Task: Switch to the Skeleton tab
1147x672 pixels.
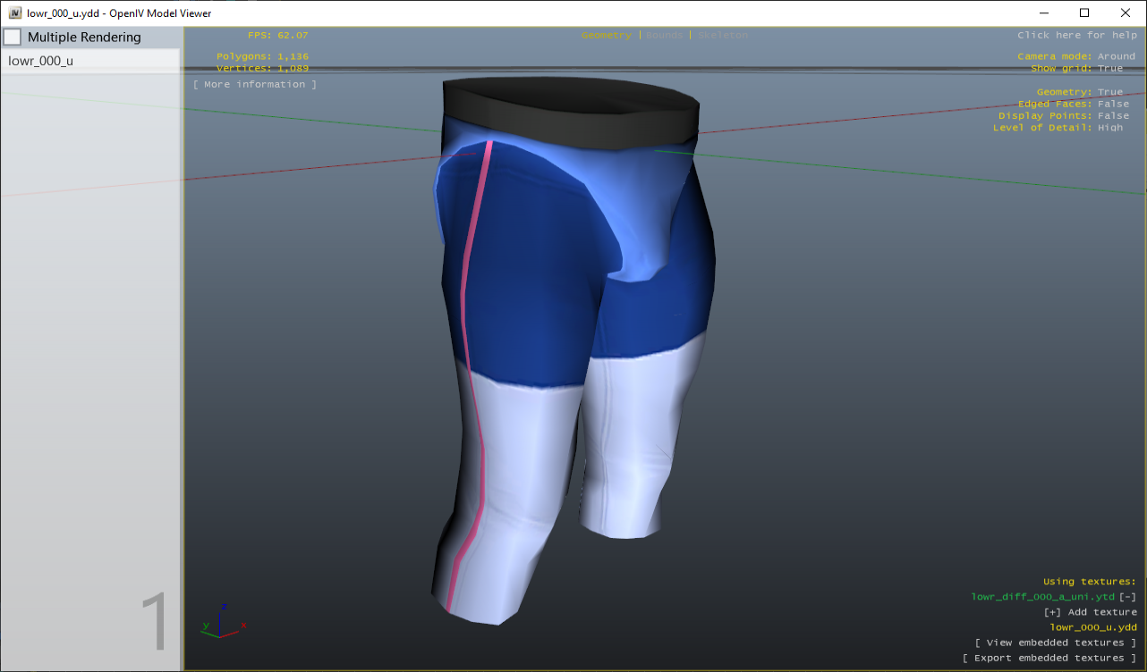Action: tap(723, 36)
